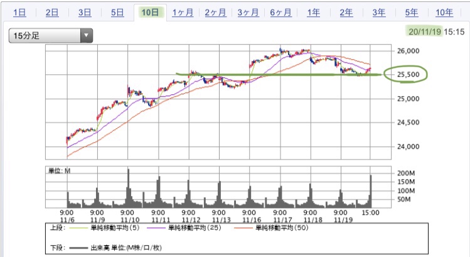Viewport: 470px width, 257px height.
Task: Click the gray 出来高 legend swatch
Action: click(x=78, y=248)
